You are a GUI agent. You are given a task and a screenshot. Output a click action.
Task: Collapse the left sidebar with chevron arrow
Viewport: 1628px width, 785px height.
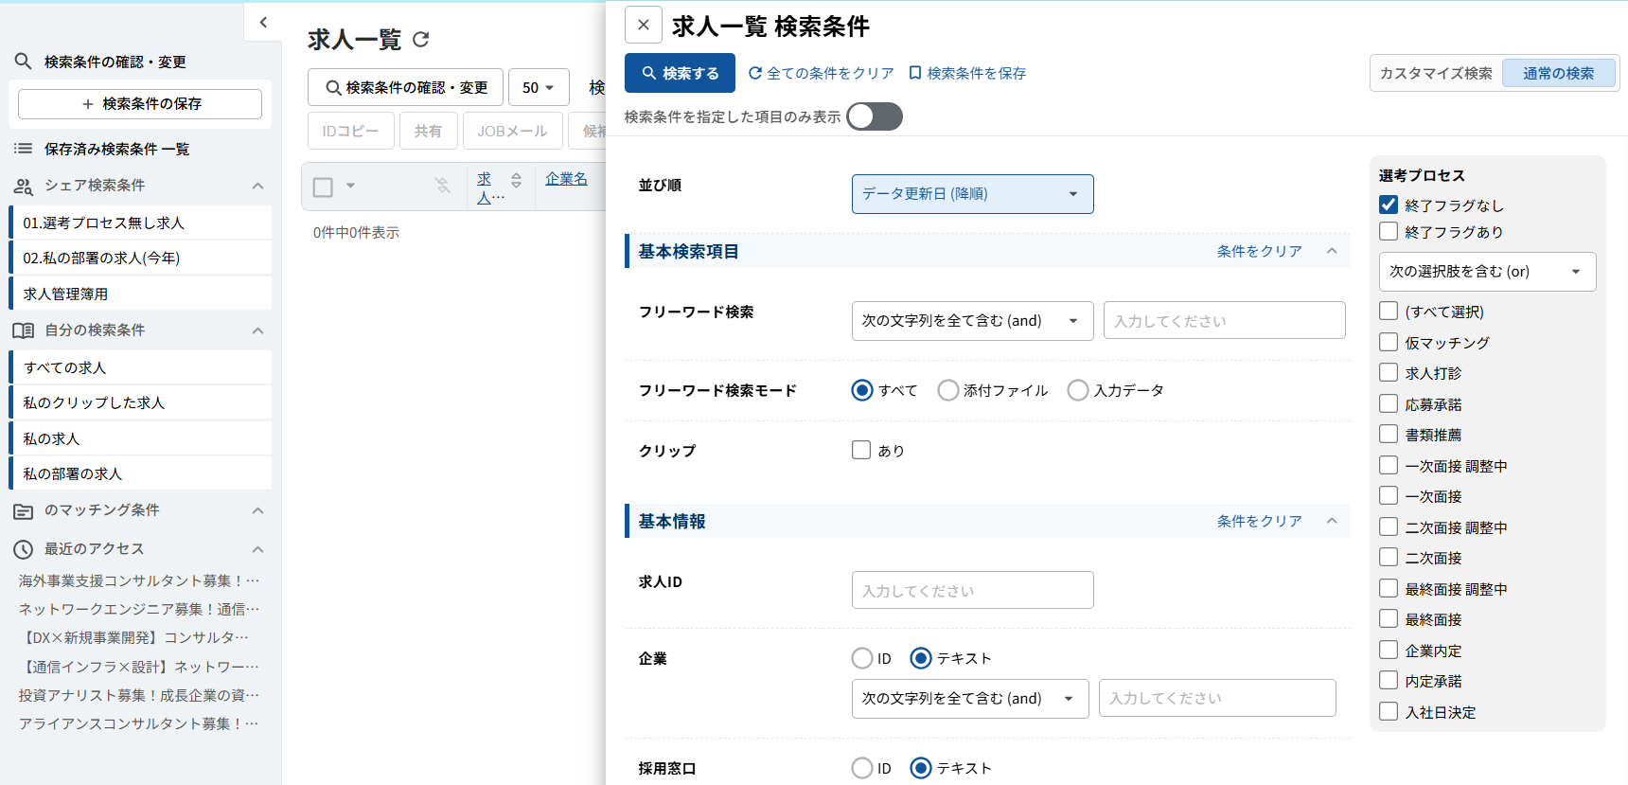[x=263, y=23]
